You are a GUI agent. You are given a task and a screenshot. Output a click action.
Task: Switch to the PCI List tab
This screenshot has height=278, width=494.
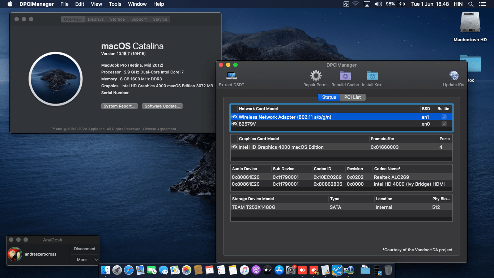click(x=353, y=97)
